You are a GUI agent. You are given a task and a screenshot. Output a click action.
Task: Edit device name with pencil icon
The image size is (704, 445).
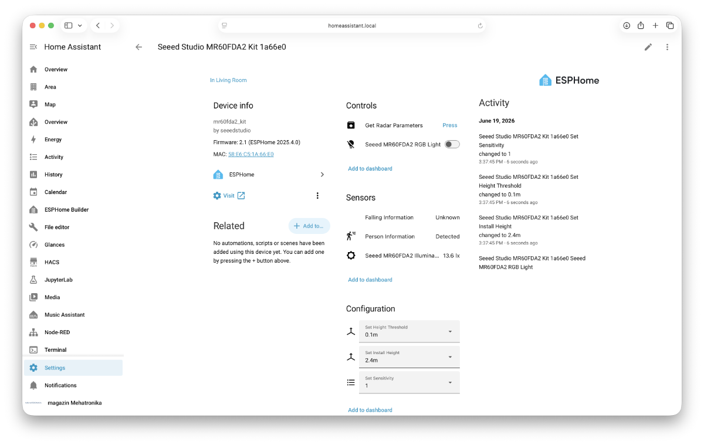point(648,47)
